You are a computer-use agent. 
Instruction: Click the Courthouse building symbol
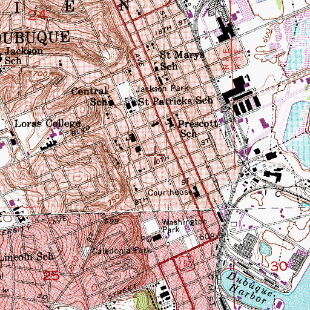click(x=196, y=192)
